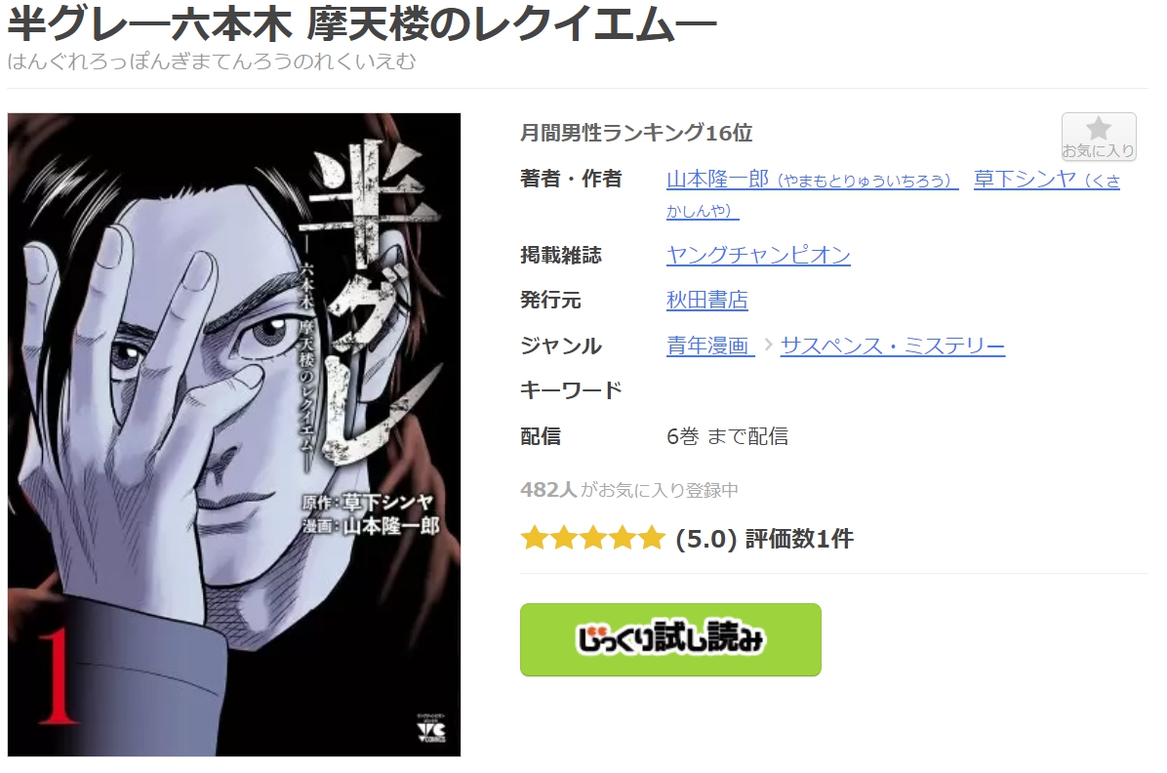1167x773 pixels.
Task: Click the title 半グレ―六本木 摩天楼のレクイエム―
Action: click(x=362, y=24)
